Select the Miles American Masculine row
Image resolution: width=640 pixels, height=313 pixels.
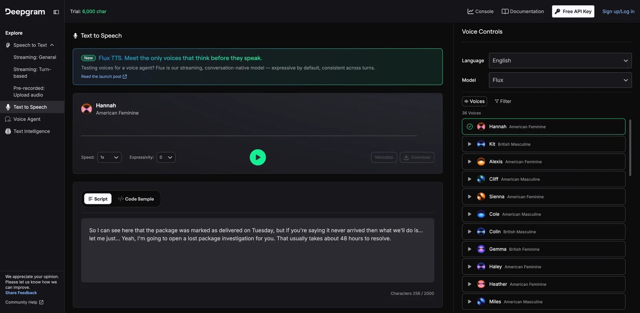544,302
